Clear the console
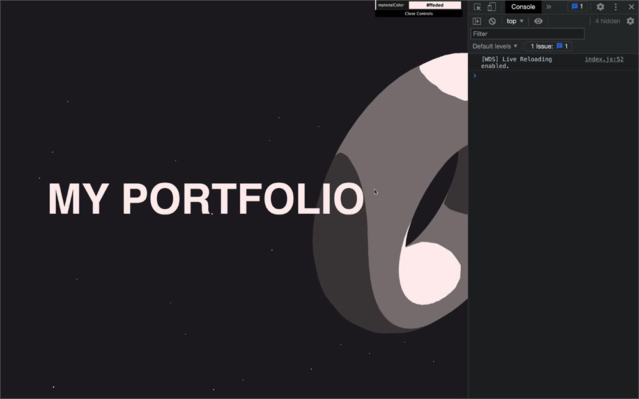Viewport: 639px width, 399px height. tap(492, 21)
